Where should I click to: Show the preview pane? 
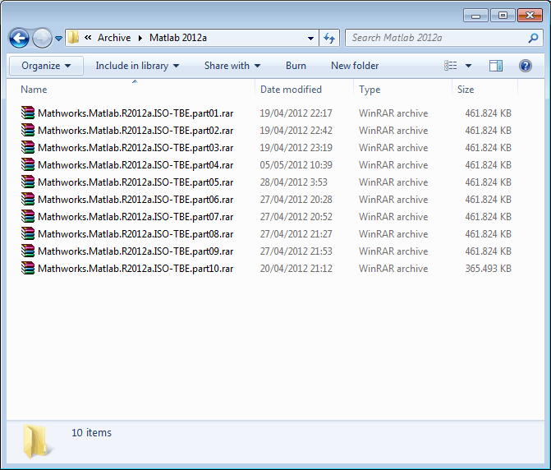point(496,66)
